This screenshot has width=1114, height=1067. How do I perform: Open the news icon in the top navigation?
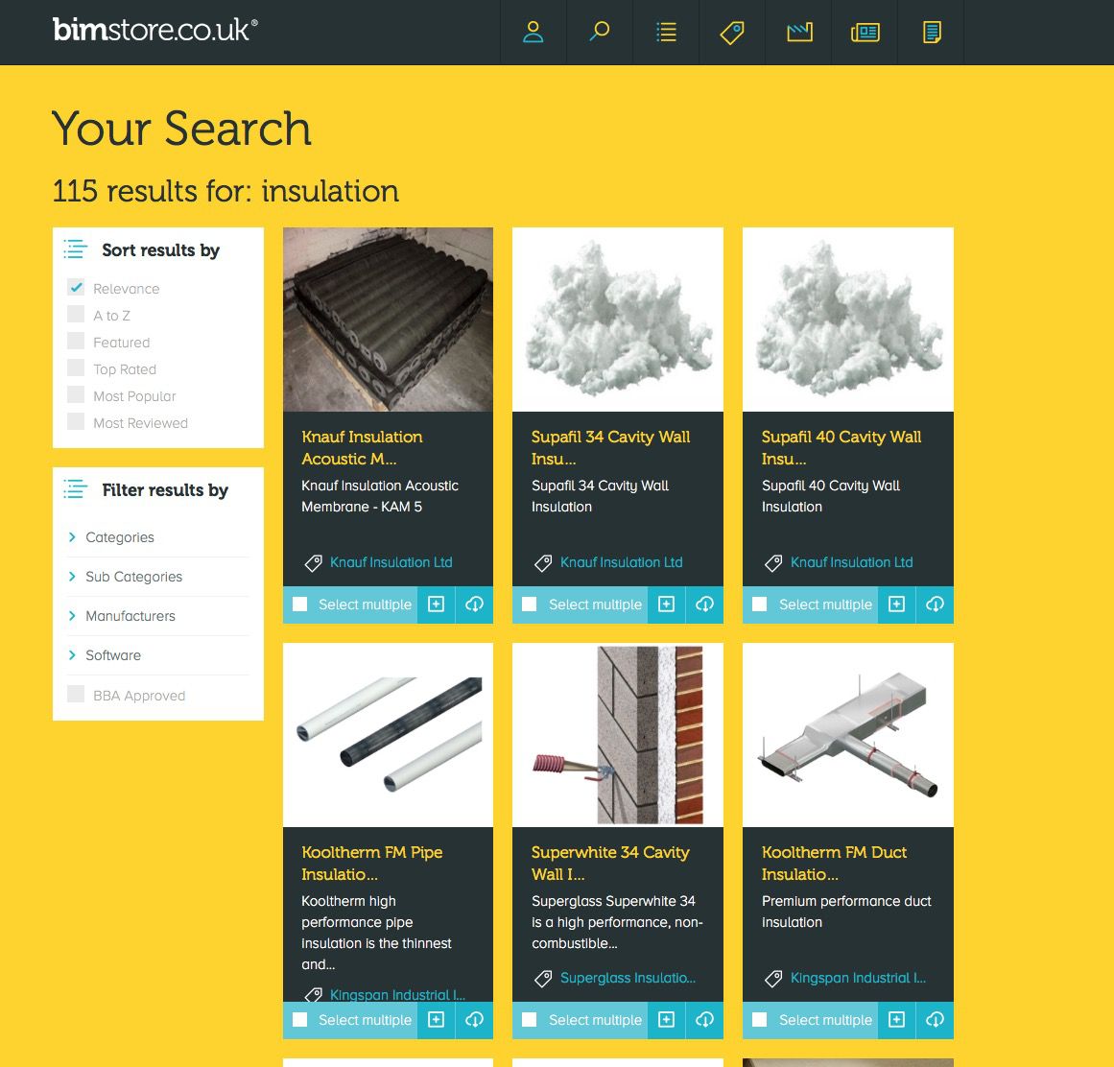(x=864, y=32)
